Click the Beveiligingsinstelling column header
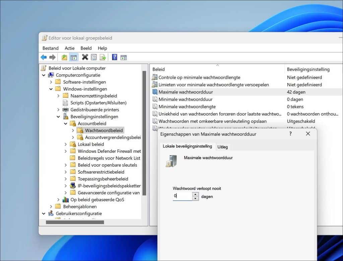 coord(308,69)
